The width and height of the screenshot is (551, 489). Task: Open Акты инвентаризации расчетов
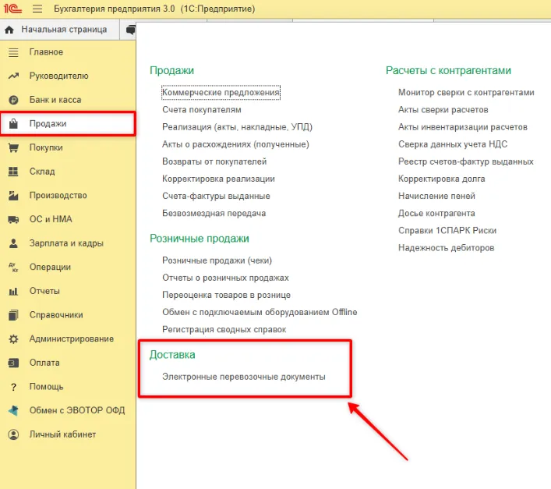[463, 127]
